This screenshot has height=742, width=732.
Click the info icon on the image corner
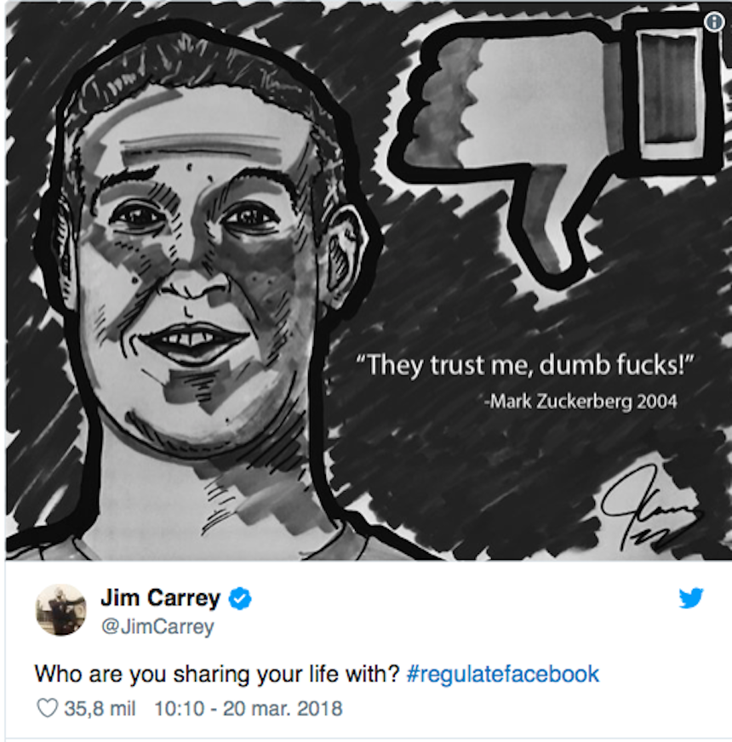[714, 22]
